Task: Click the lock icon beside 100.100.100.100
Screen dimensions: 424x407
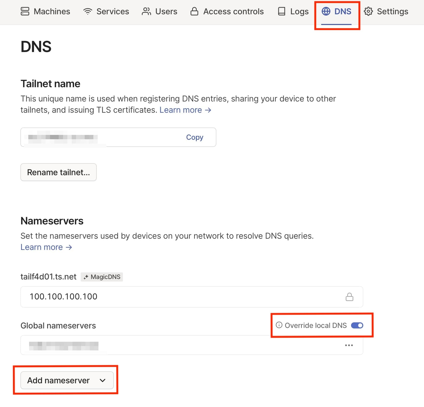Action: tap(349, 297)
